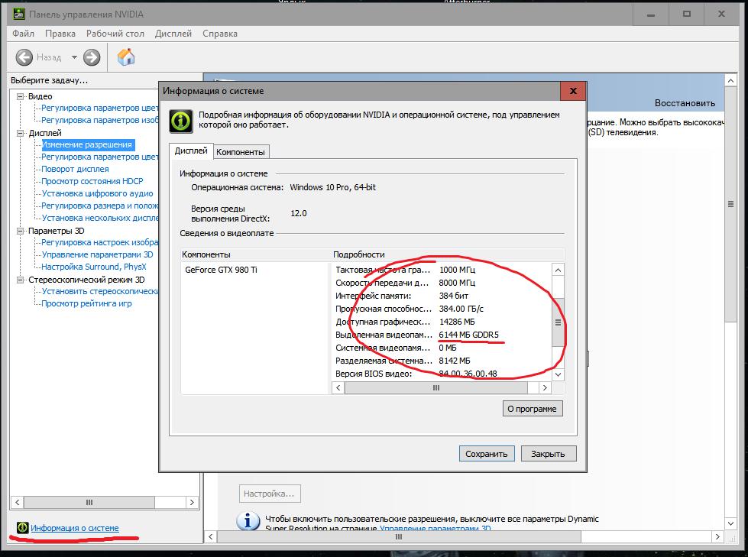Open the Рабочий стол menu
Viewport: 748px width, 557px height.
click(115, 34)
